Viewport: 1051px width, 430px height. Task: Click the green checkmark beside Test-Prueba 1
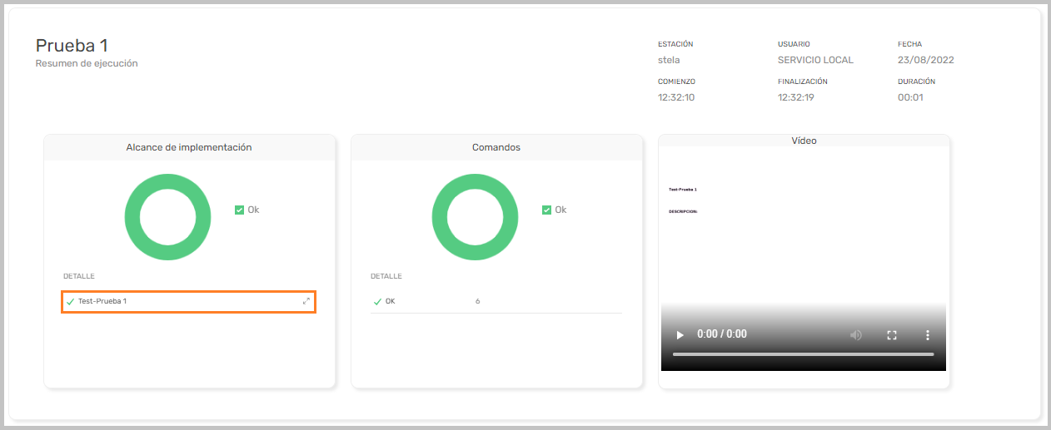pyautogui.click(x=70, y=301)
